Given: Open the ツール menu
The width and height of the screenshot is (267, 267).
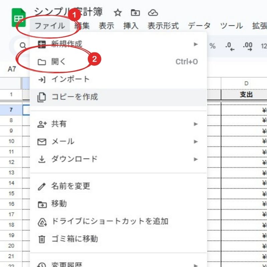Looking at the screenshot, I should tap(231, 26).
